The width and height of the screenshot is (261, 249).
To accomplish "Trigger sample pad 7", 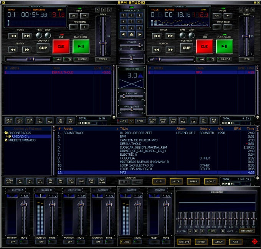I will click(x=123, y=15).
